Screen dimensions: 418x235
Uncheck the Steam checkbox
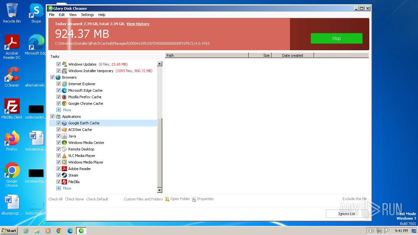[x=59, y=175]
